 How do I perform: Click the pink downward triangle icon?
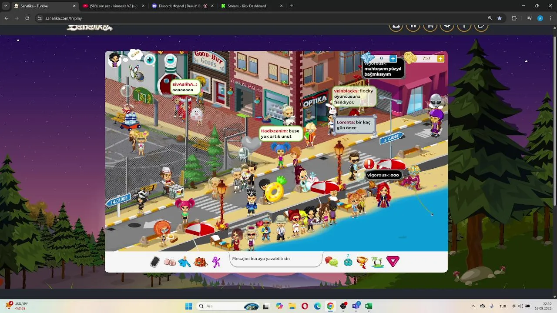pyautogui.click(x=393, y=261)
